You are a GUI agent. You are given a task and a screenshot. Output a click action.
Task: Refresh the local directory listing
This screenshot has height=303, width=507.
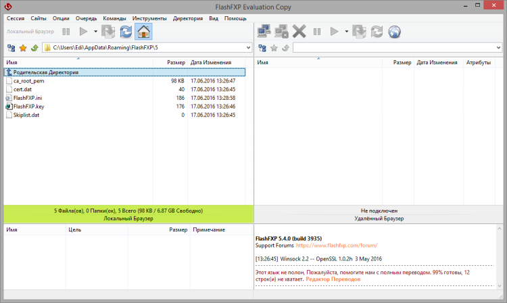[x=126, y=32]
